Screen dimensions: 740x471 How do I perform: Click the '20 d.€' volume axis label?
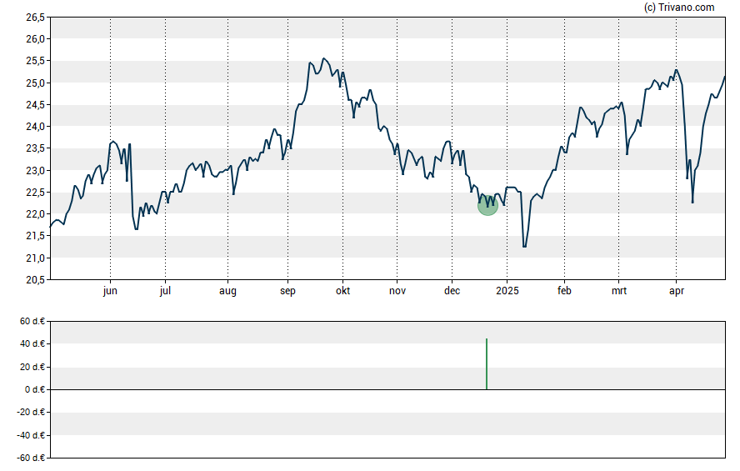pyautogui.click(x=32, y=367)
